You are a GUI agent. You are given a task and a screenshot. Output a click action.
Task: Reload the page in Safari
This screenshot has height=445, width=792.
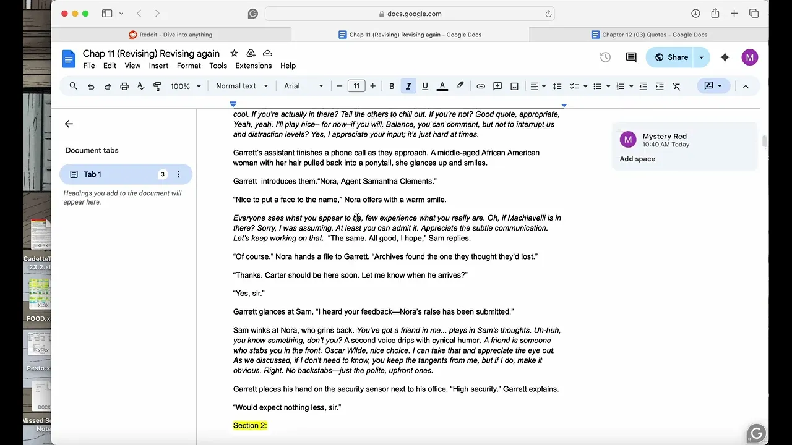(x=548, y=14)
